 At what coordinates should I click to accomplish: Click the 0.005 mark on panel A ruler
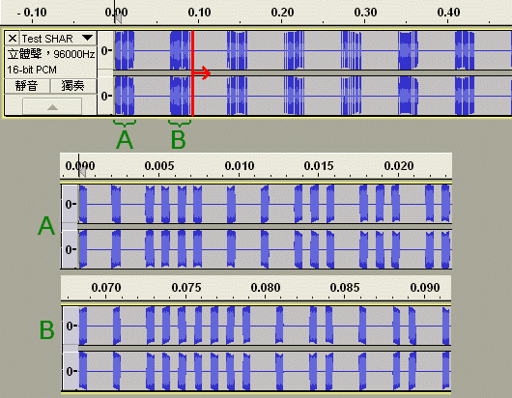[x=159, y=166]
